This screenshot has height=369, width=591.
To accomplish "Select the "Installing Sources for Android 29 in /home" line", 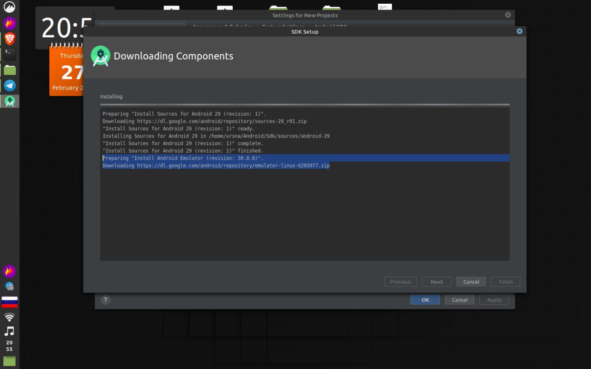I will coord(216,136).
